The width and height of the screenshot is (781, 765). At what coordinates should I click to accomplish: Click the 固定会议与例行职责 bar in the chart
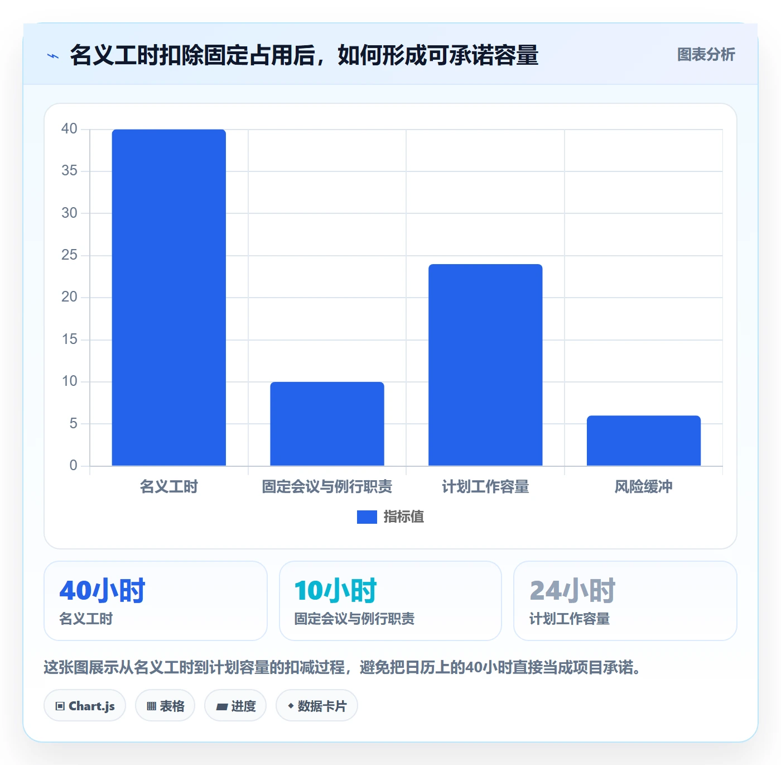coord(327,424)
